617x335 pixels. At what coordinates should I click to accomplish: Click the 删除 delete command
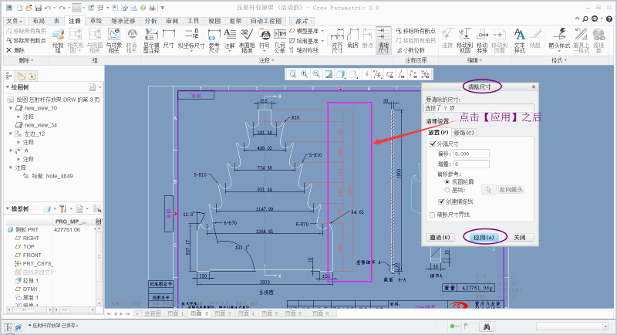(x=15, y=50)
